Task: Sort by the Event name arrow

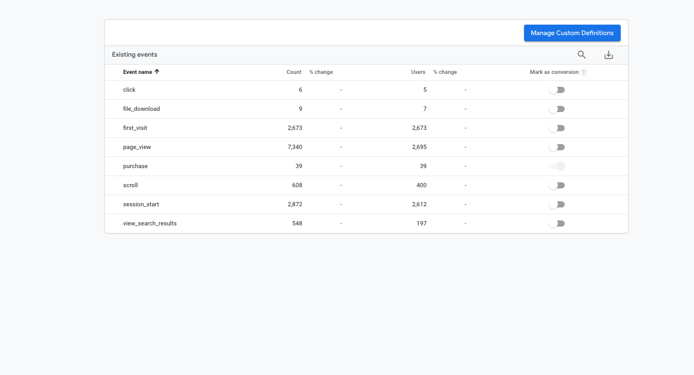Action: point(156,71)
